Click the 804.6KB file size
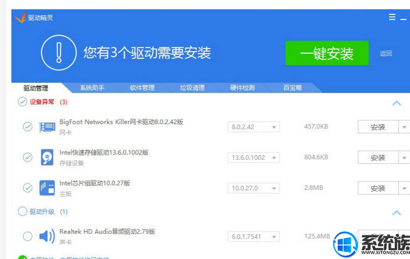Screen dimensions: 410x259 (316, 157)
